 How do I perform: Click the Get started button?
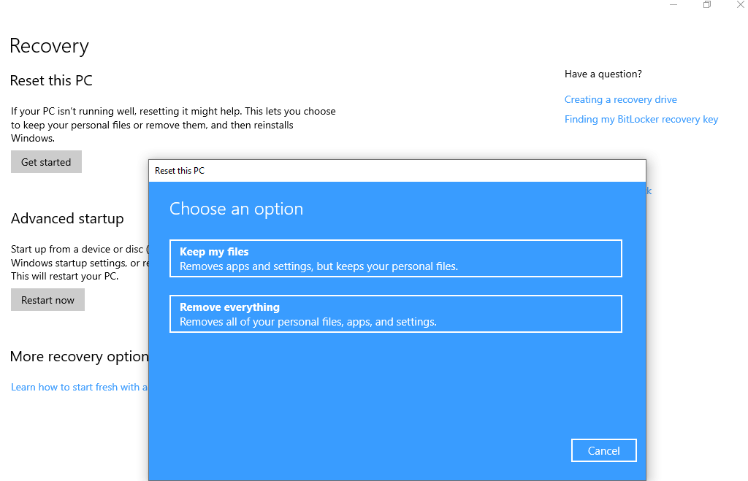46,162
